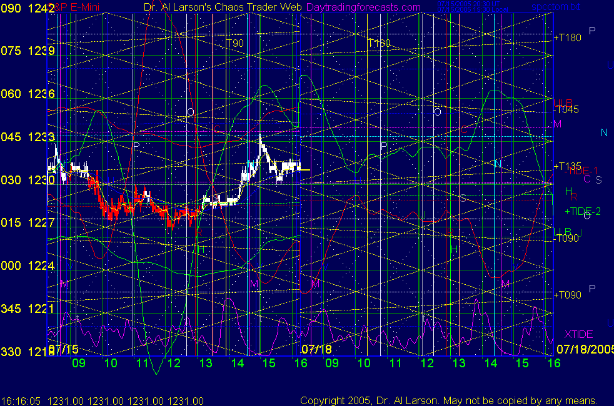Click the green '+TIDE-2' legend label

coord(583,212)
